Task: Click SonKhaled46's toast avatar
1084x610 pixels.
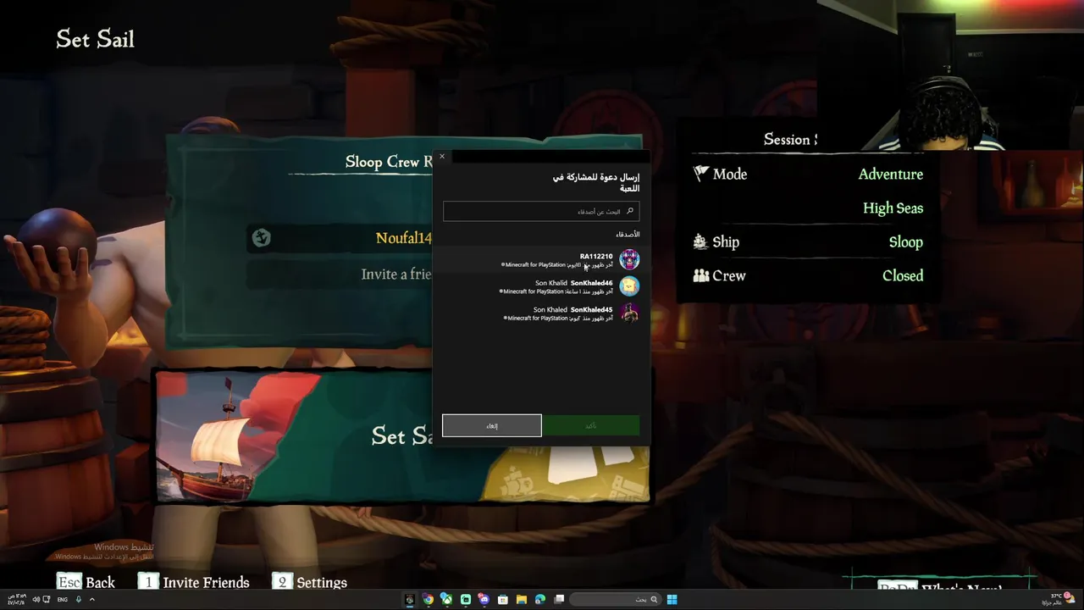Action: pos(629,286)
